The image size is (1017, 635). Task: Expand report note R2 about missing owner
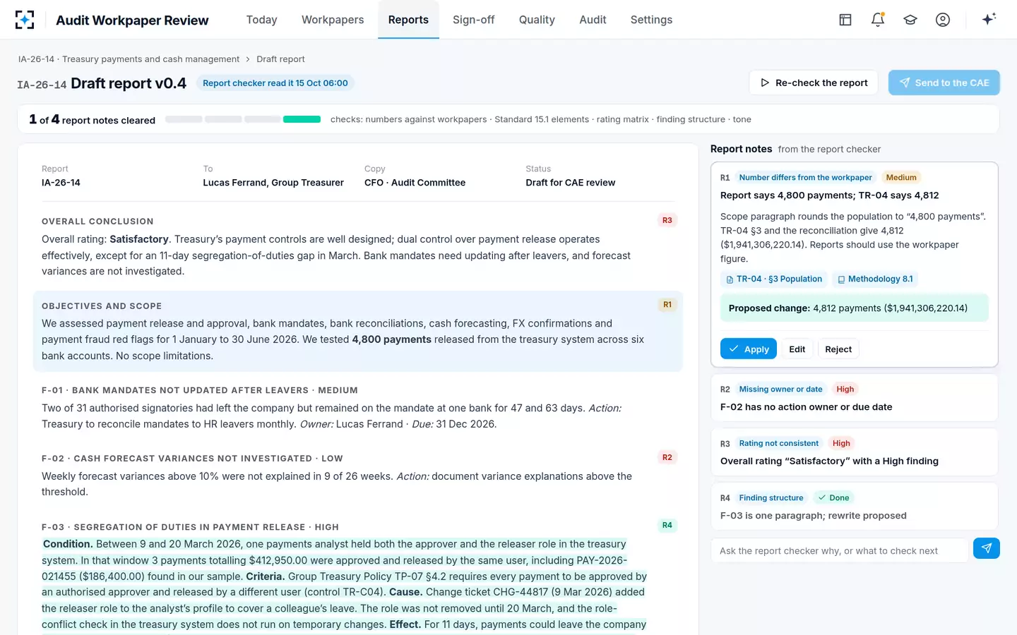tap(854, 398)
